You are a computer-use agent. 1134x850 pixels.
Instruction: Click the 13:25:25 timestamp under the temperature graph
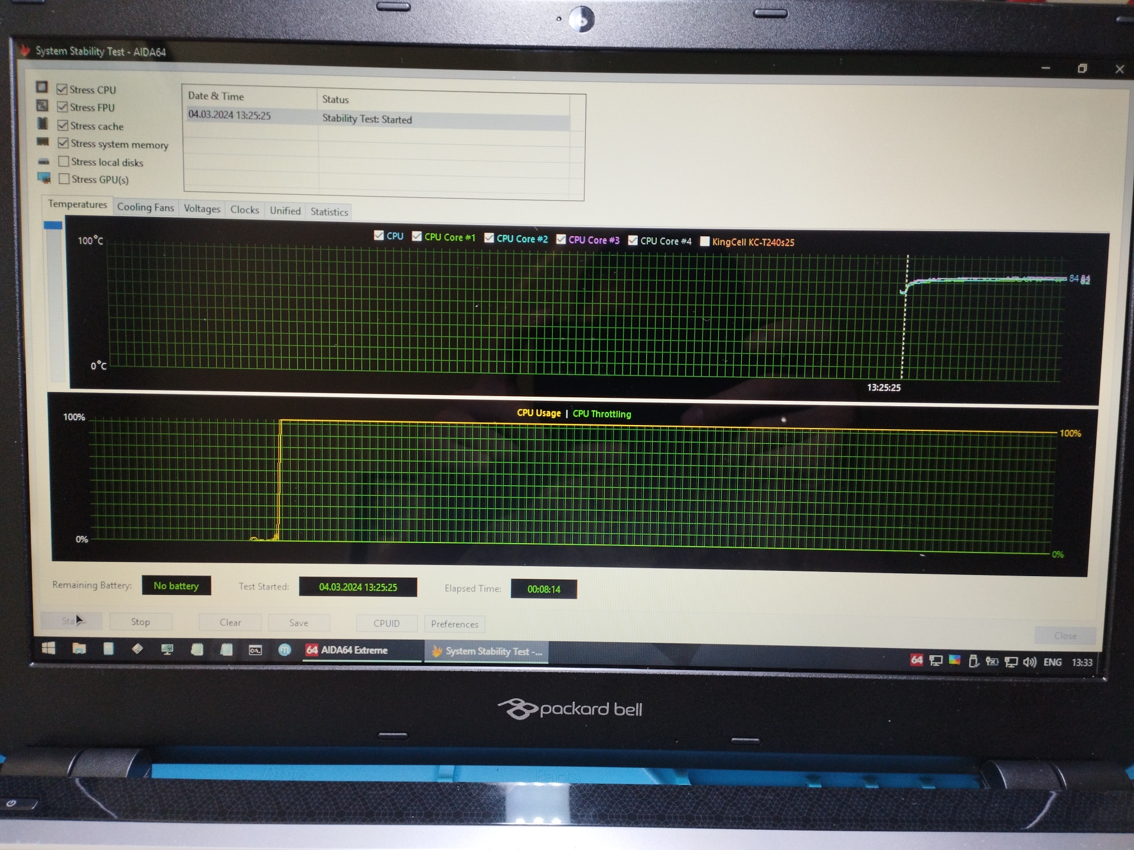[884, 388]
